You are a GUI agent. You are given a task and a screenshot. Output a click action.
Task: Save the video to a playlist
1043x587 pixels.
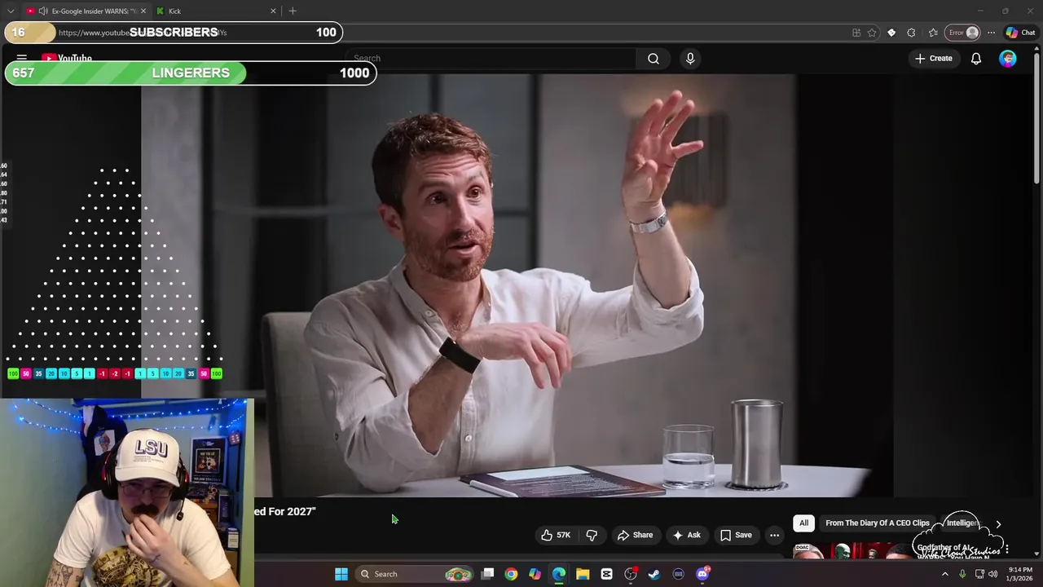(736, 535)
